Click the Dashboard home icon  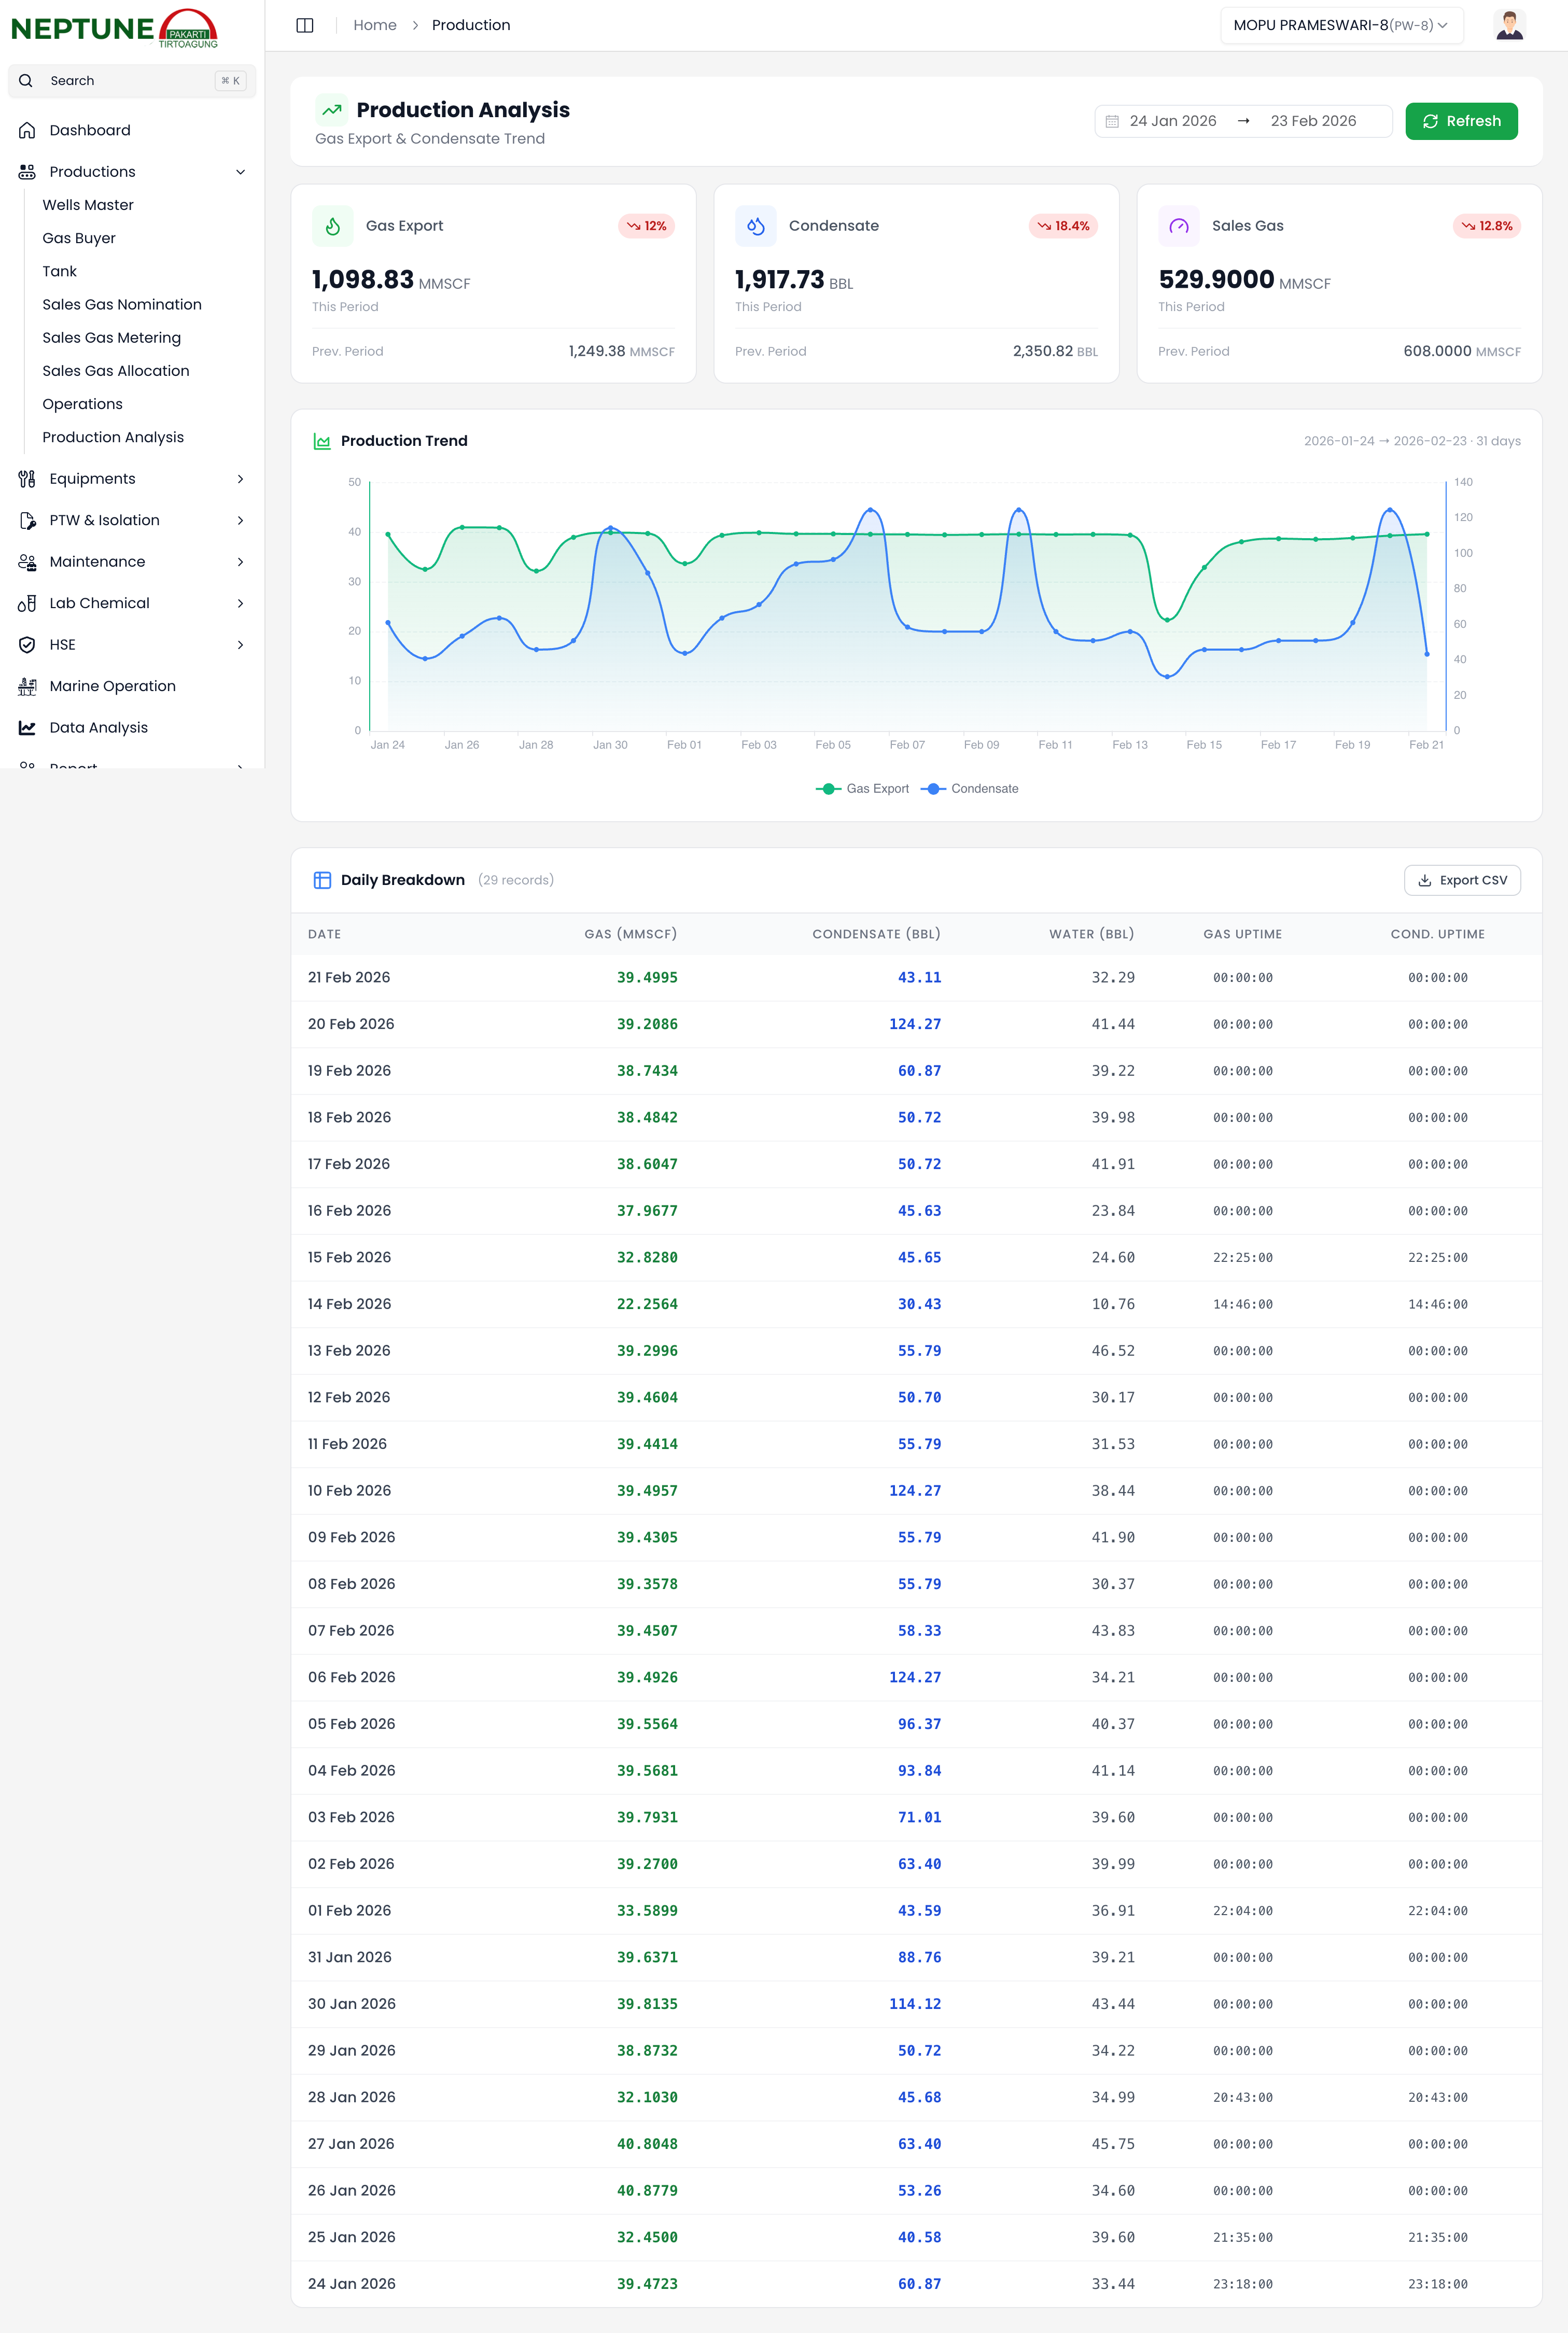click(x=27, y=130)
